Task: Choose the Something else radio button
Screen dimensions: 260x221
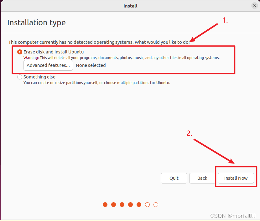Action: coord(19,77)
